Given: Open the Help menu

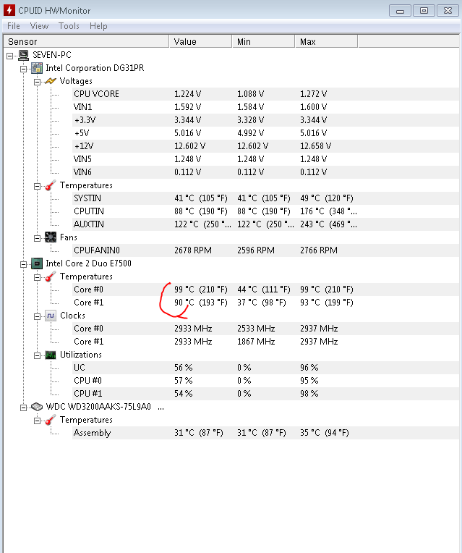Looking at the screenshot, I should (98, 26).
